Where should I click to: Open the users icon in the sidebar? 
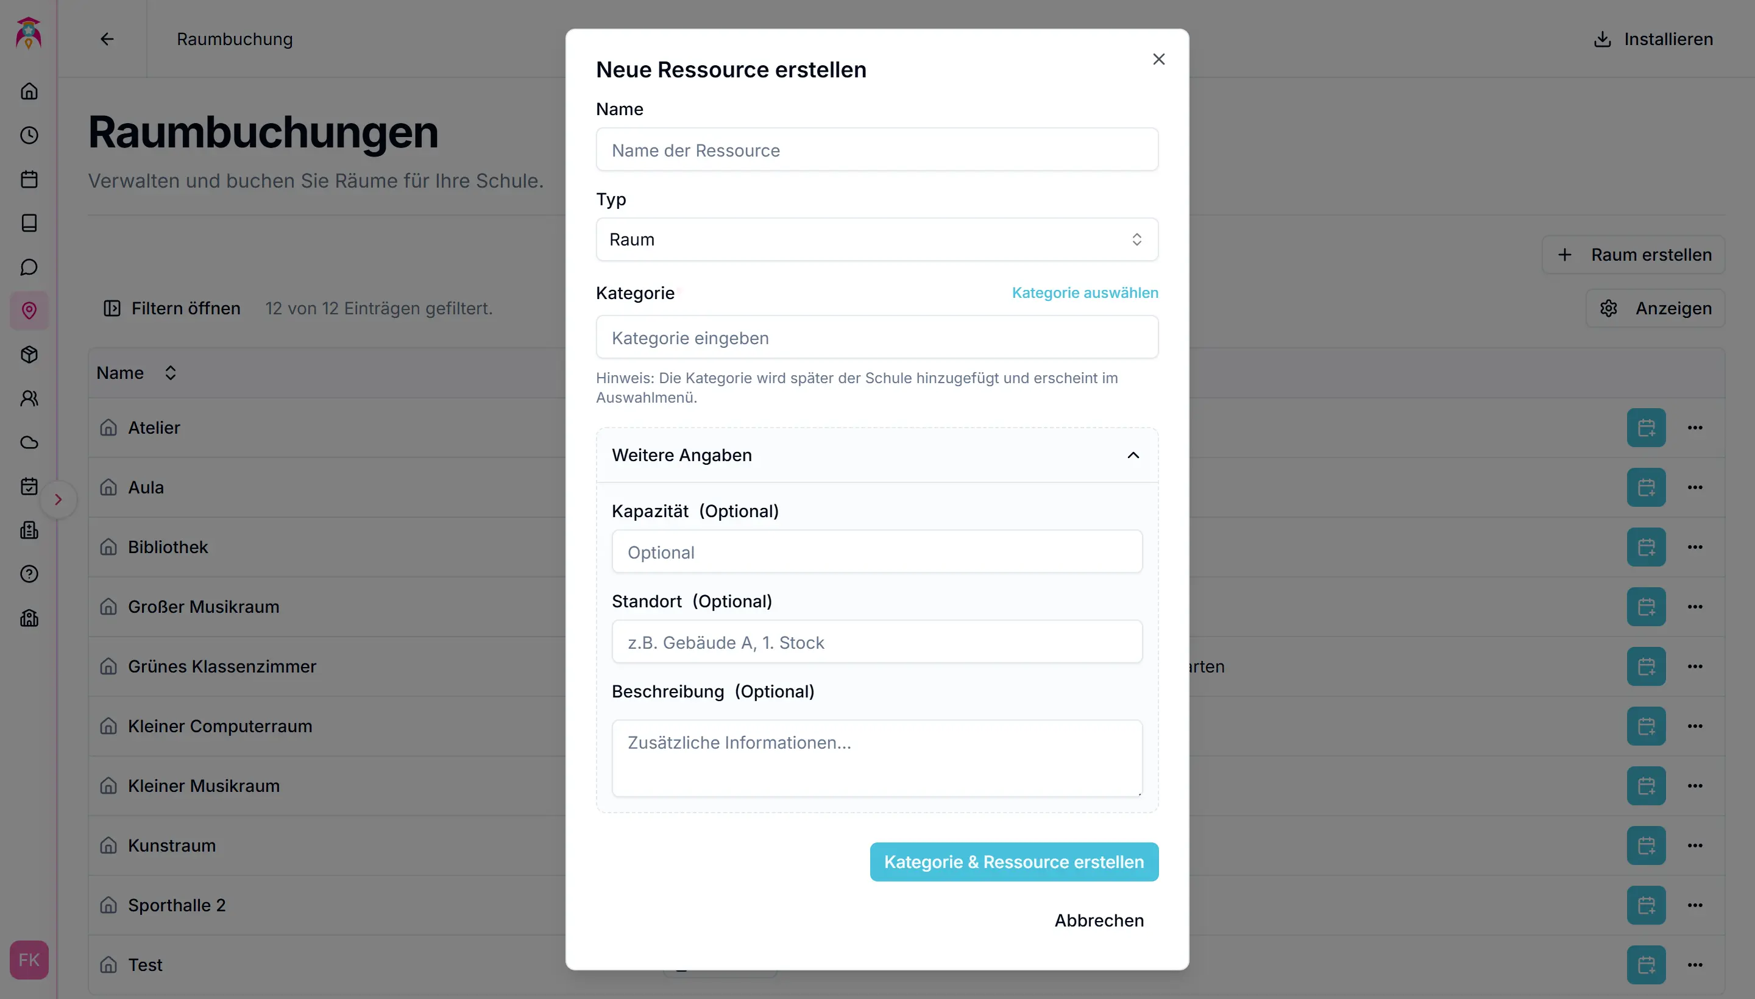[x=29, y=398]
